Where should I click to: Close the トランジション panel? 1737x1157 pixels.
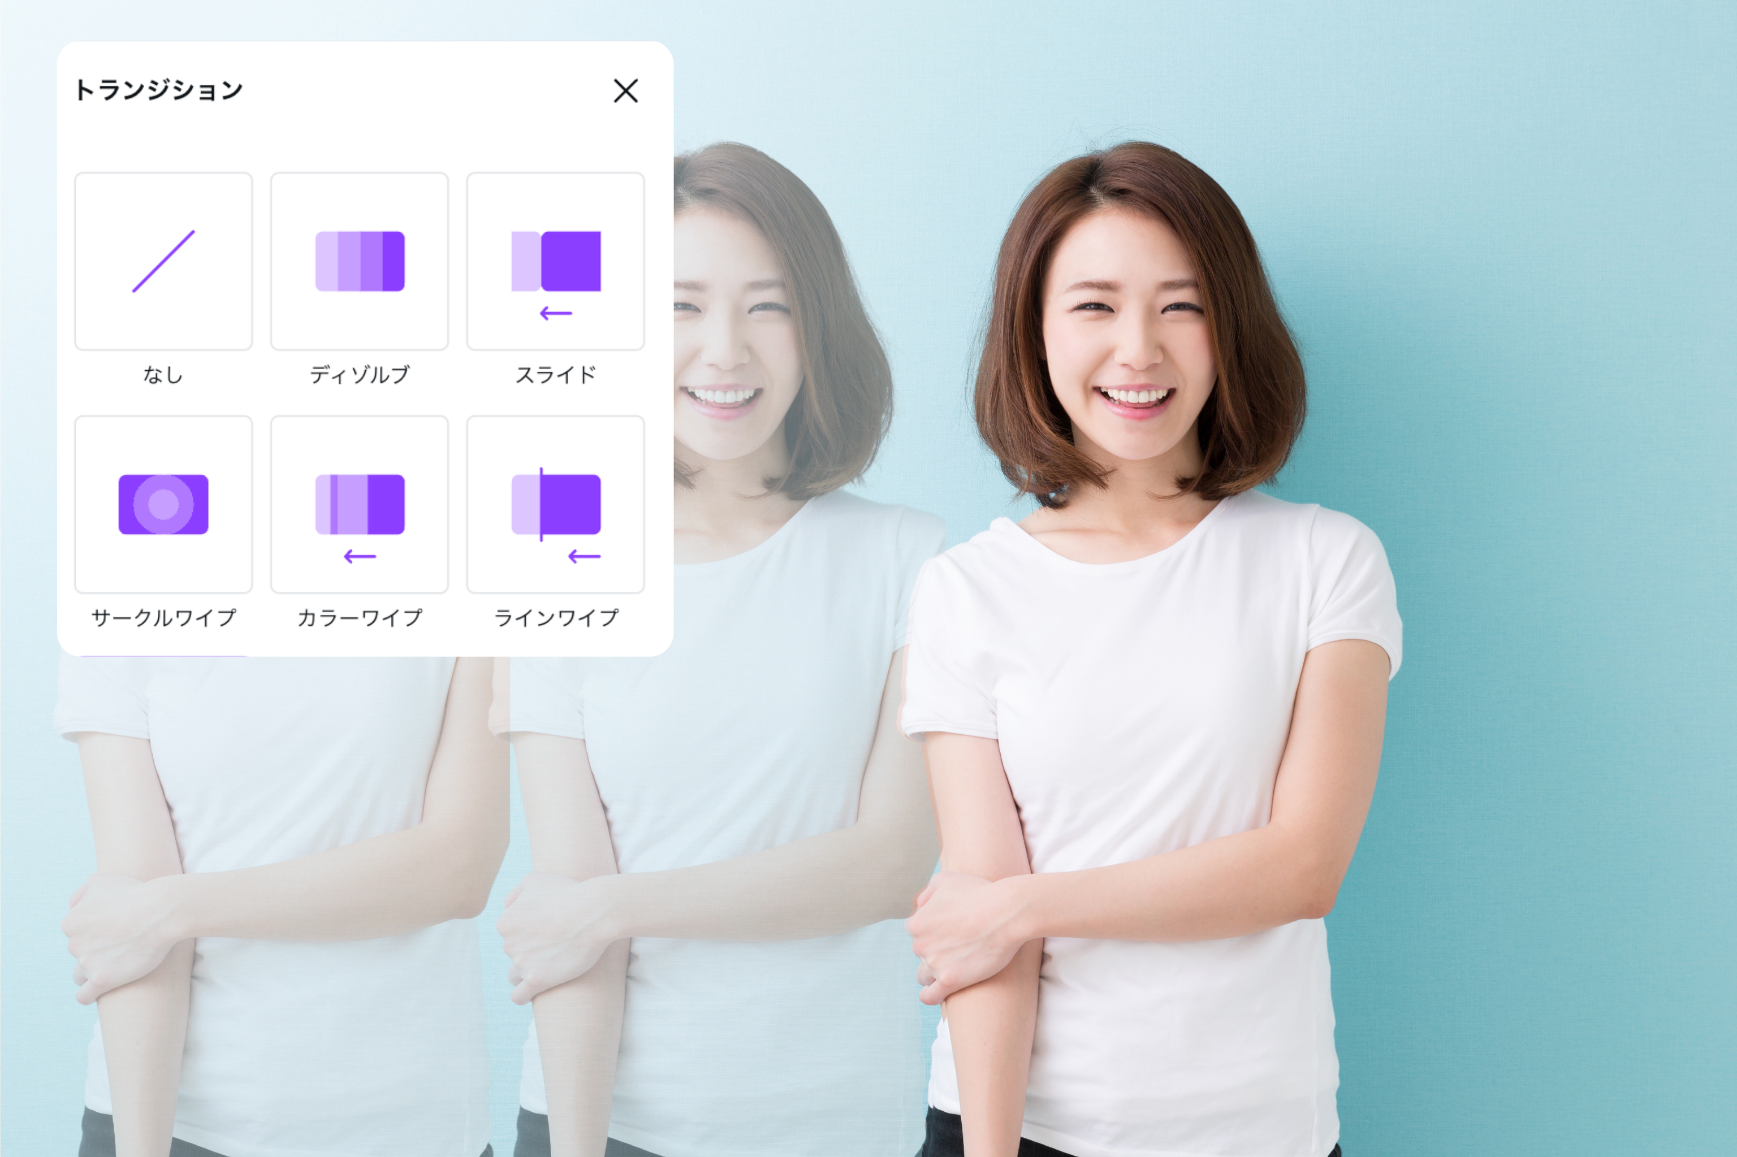coord(626,91)
